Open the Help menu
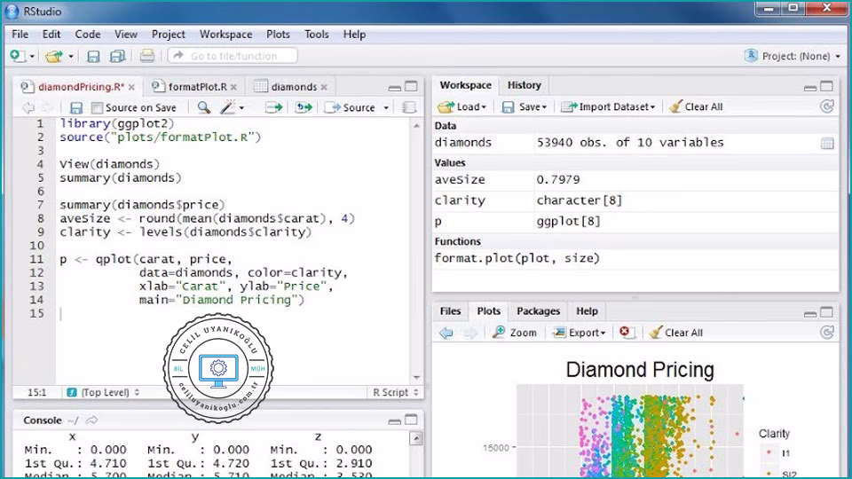Screen dimensions: 852x479 click(x=354, y=35)
